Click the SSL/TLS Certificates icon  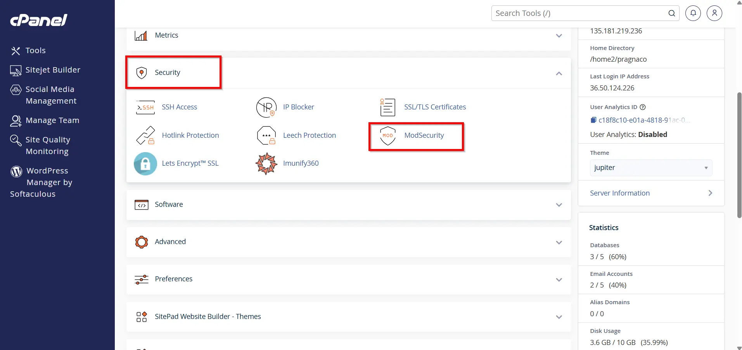click(x=387, y=107)
